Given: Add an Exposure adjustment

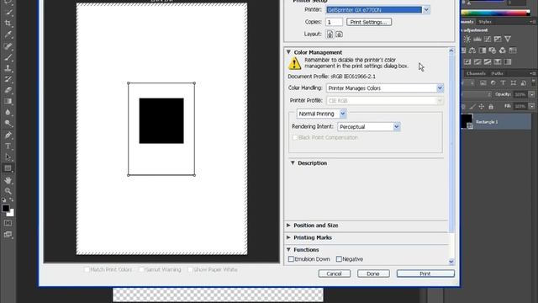Looking at the screenshot, I should click(x=498, y=40).
